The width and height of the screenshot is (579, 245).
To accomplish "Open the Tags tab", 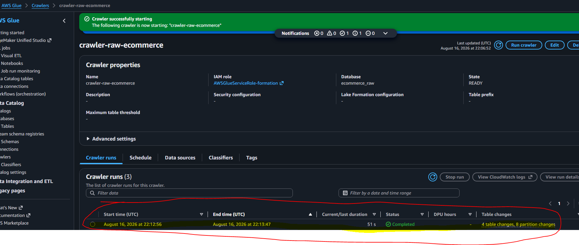I will tap(252, 157).
